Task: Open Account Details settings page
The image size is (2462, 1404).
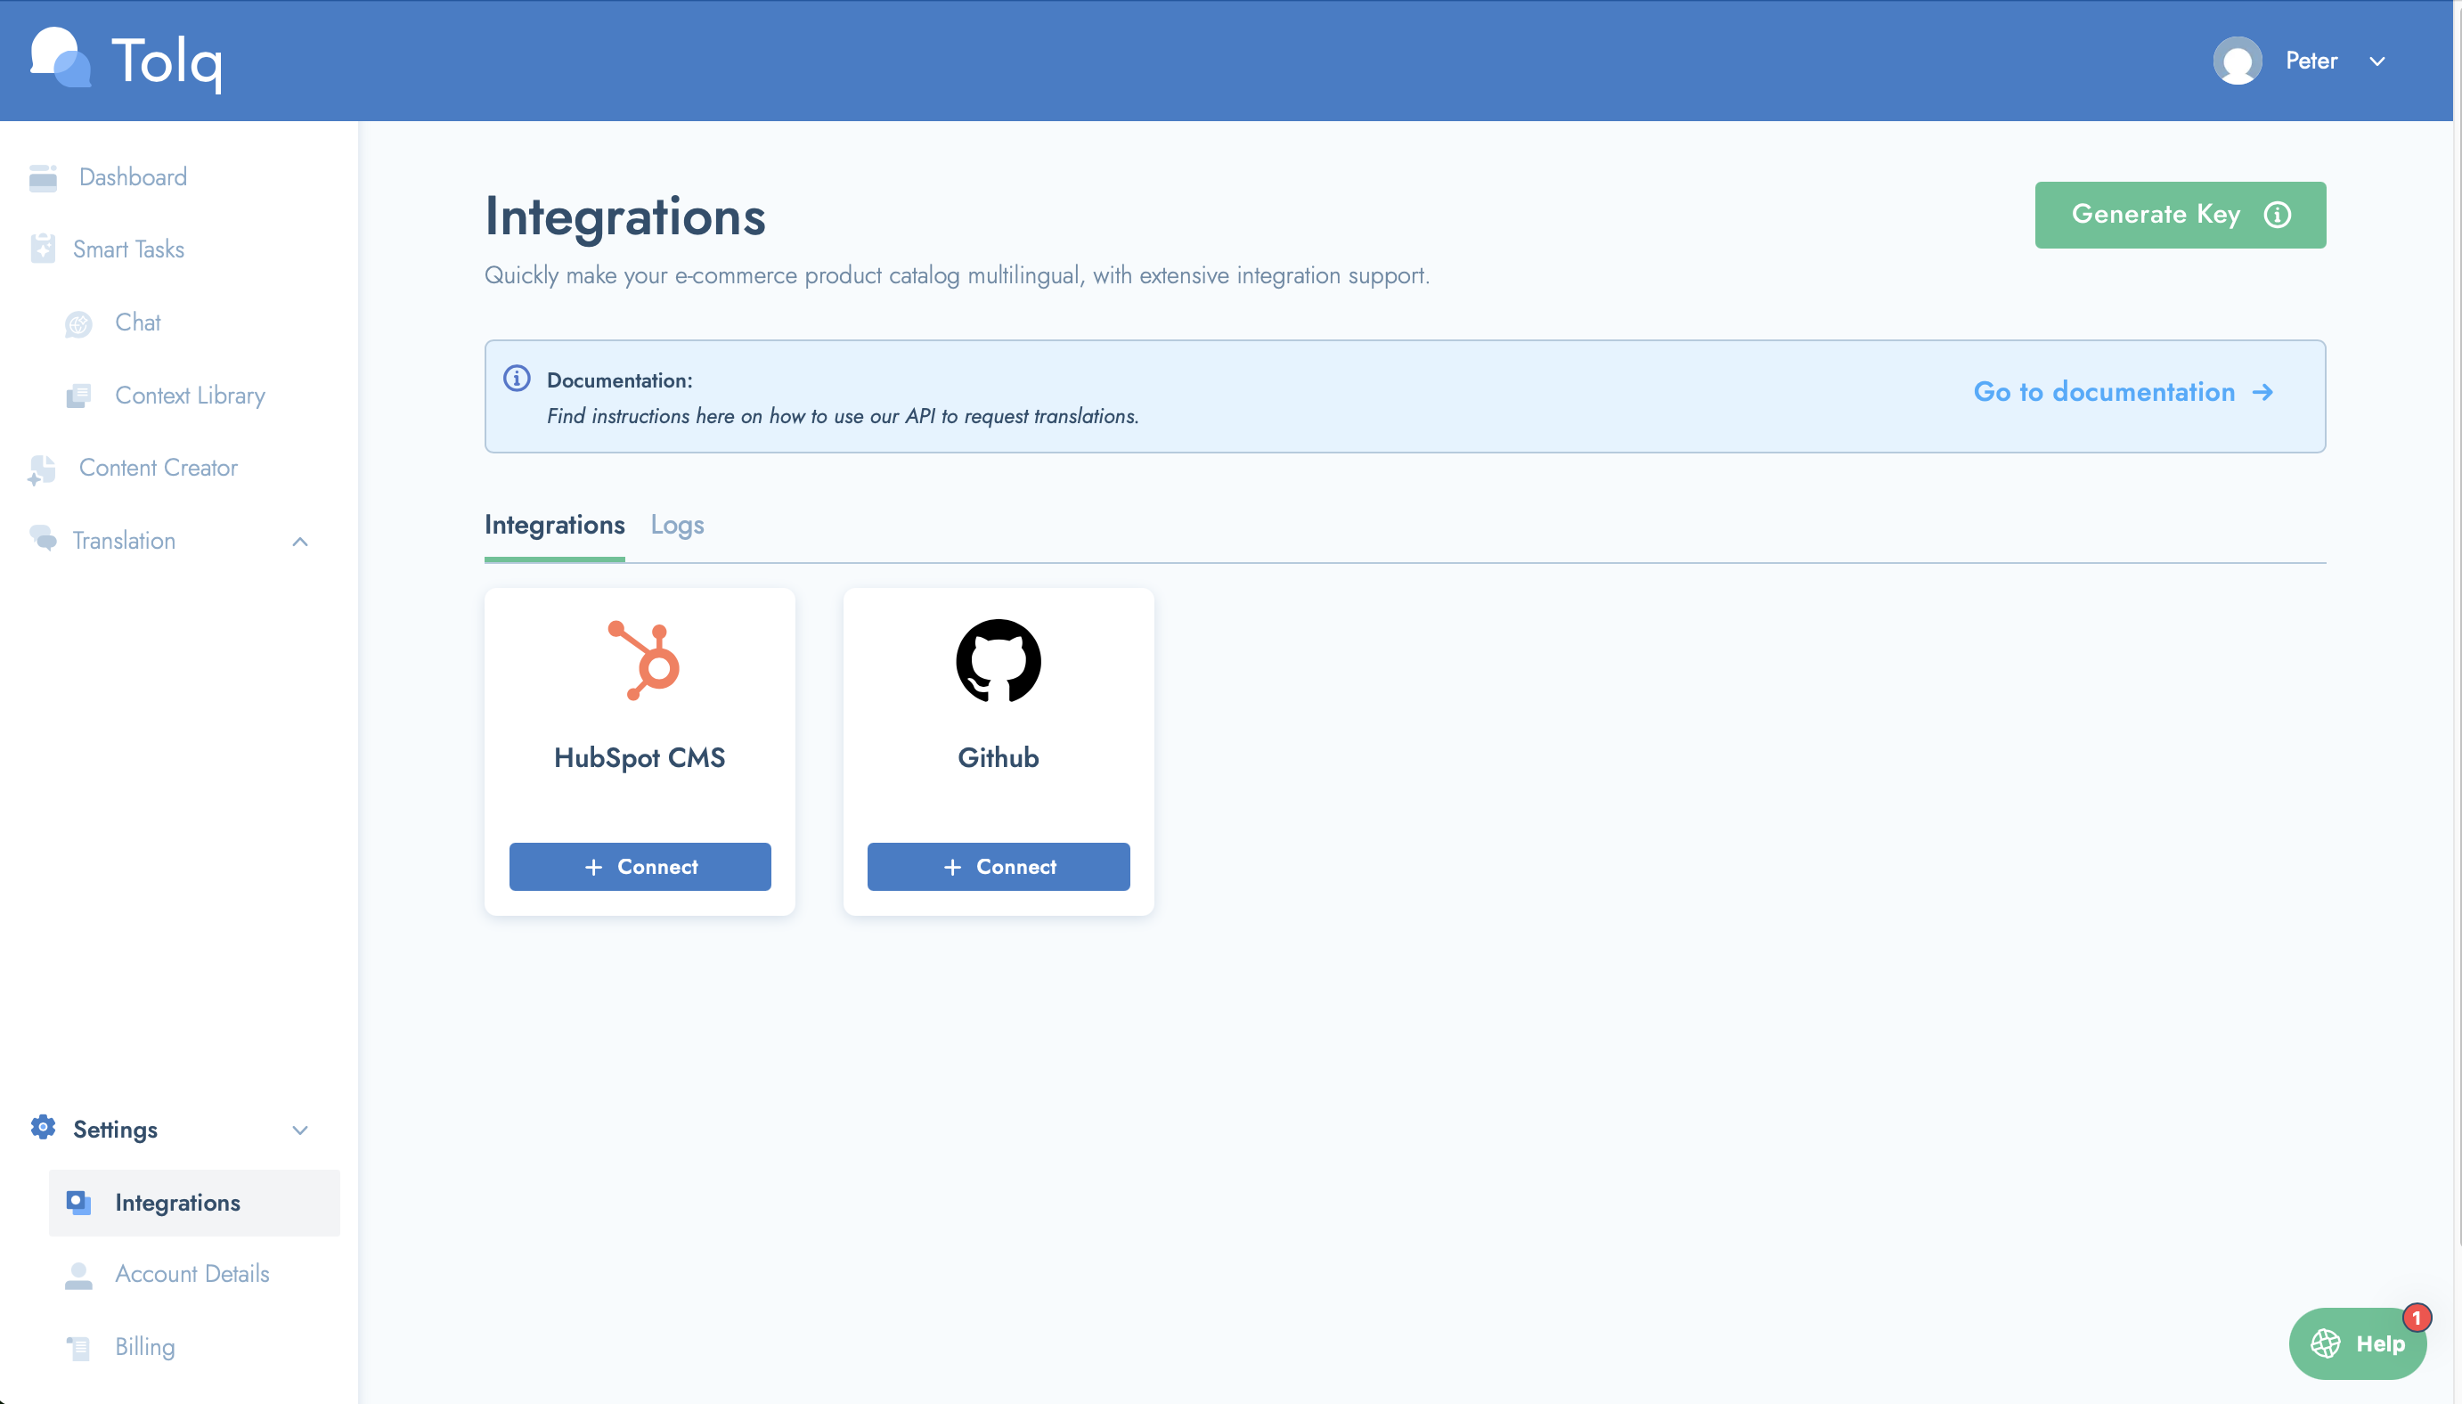Action: 192,1275
